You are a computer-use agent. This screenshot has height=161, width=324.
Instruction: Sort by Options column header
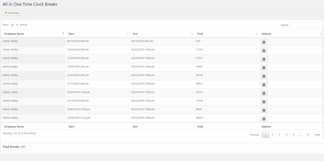click(x=290, y=34)
